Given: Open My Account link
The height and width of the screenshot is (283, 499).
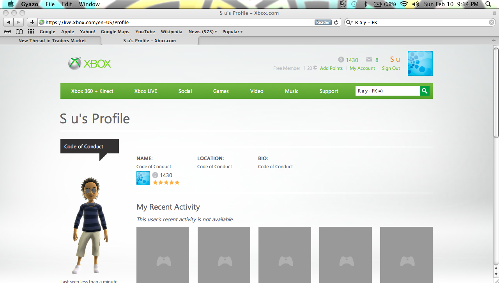Looking at the screenshot, I should click(363, 68).
